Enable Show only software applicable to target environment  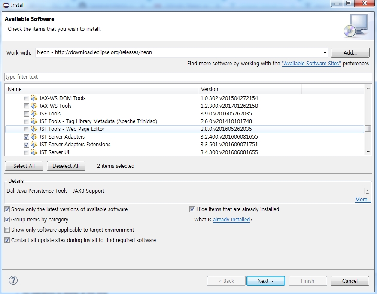tap(7, 230)
